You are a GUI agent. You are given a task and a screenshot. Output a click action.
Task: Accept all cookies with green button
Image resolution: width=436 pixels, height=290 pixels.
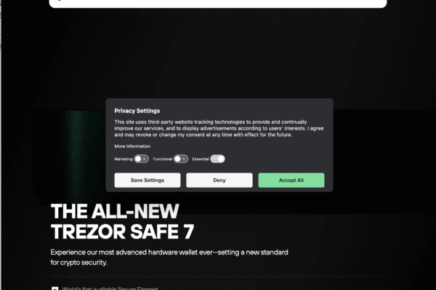click(x=291, y=181)
